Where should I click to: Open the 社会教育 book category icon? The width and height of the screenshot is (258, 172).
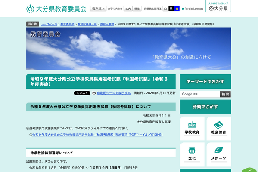[219, 128]
